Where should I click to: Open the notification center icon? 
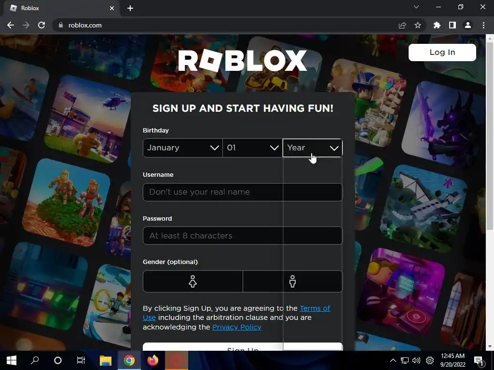pos(479,360)
